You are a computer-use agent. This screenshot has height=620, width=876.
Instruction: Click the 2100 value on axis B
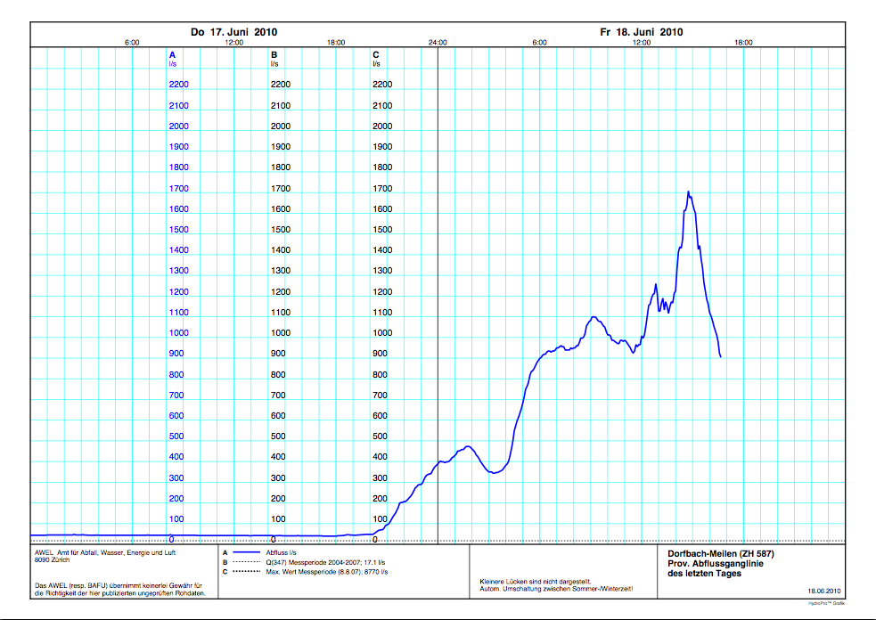coord(281,106)
